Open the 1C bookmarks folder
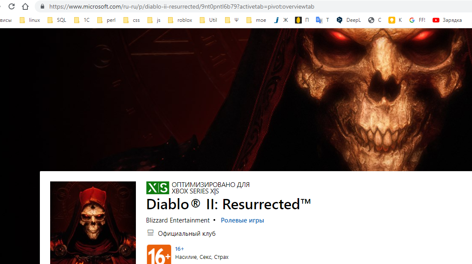The image size is (472, 264). point(82,20)
